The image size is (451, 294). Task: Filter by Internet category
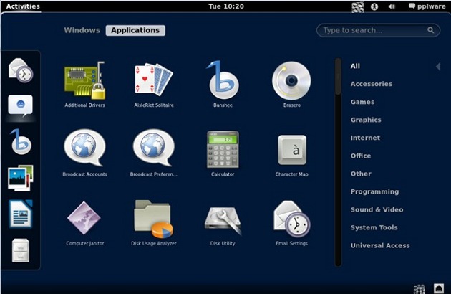tap(365, 138)
